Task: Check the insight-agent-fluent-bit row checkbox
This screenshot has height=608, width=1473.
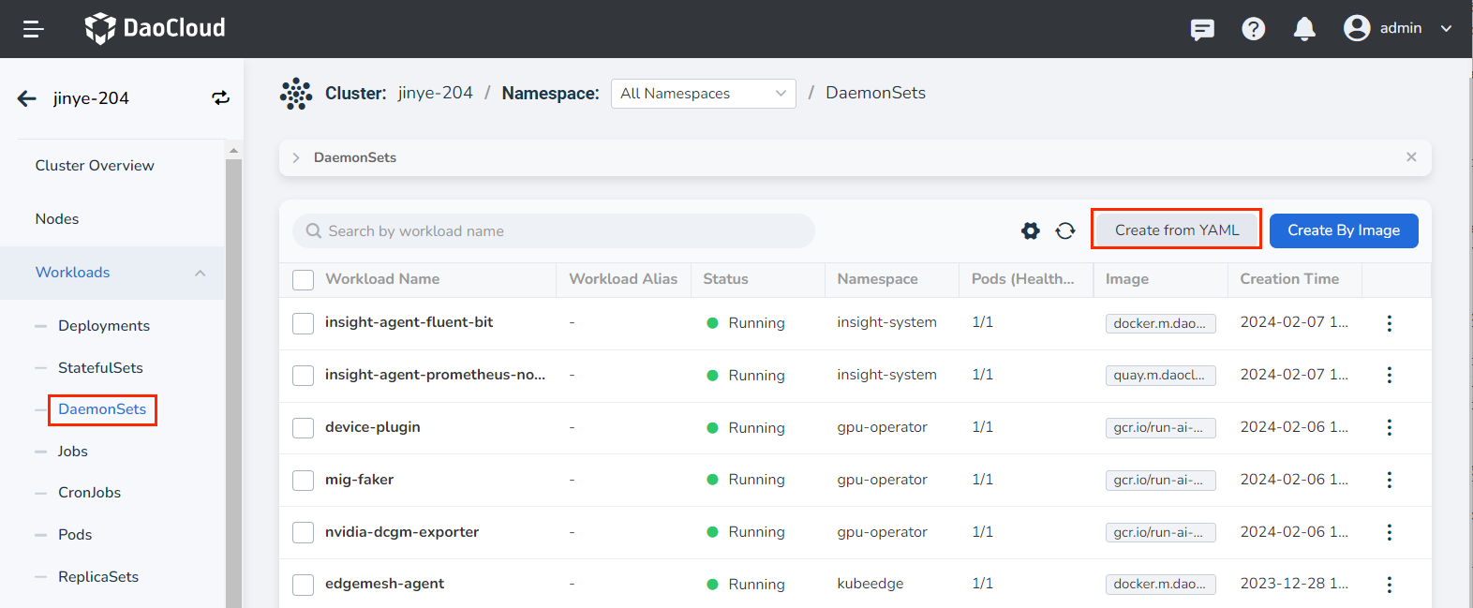Action: 303,323
